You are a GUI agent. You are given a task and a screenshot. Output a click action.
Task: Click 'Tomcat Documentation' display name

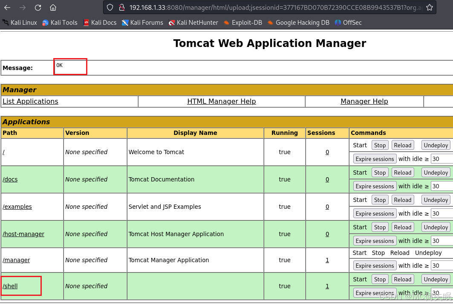tap(162, 179)
